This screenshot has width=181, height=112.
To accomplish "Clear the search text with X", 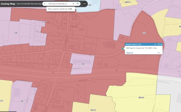I will tap(73, 4).
